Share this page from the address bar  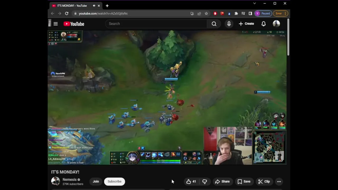point(199,13)
